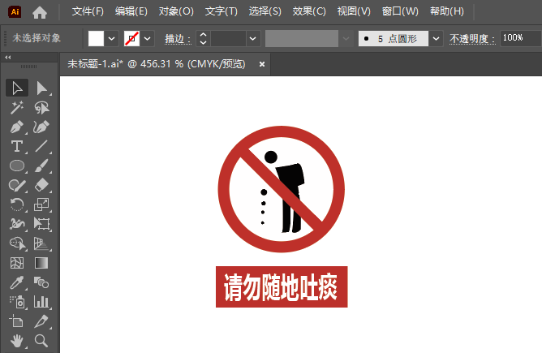Select the Curvature tool
Viewport: 542px width, 353px height.
pos(42,127)
